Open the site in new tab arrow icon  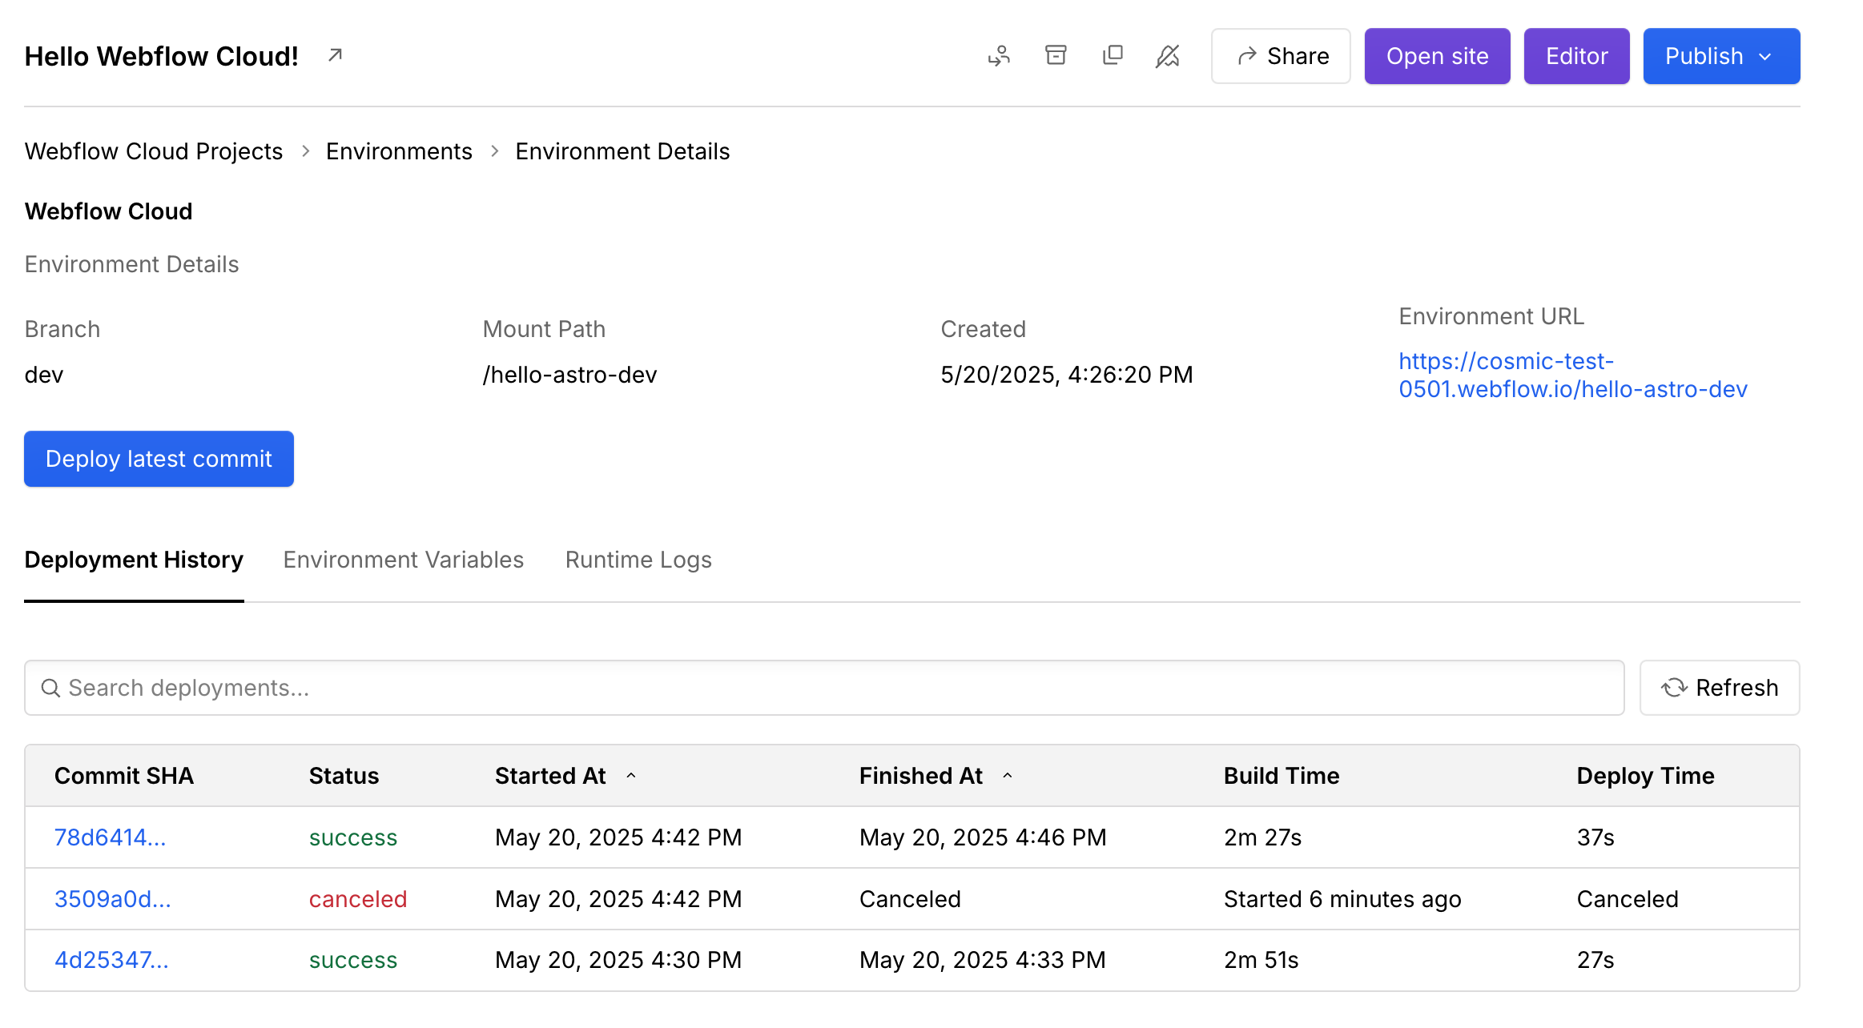click(x=334, y=54)
